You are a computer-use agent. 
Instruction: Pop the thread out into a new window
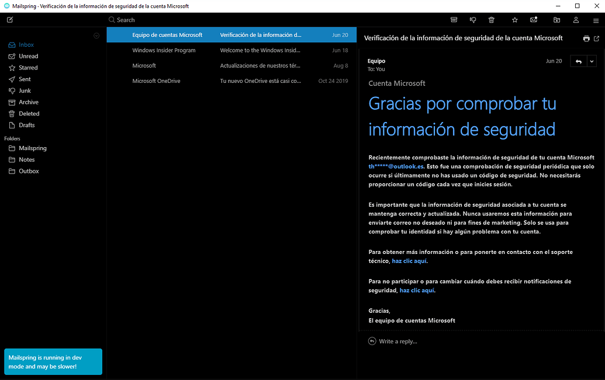click(596, 39)
